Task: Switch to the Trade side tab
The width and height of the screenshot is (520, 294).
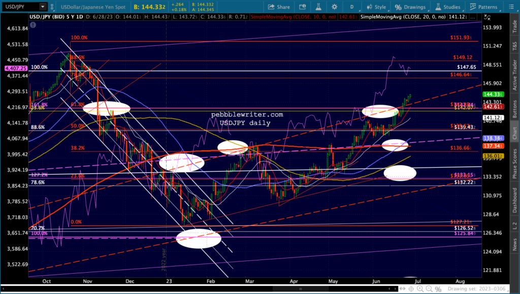Action: [515, 26]
